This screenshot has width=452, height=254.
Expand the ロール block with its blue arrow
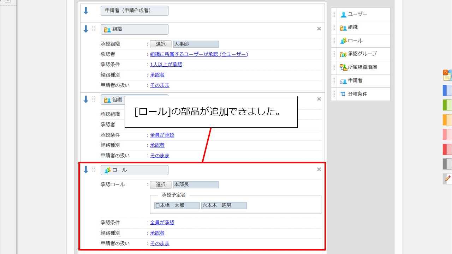point(85,169)
